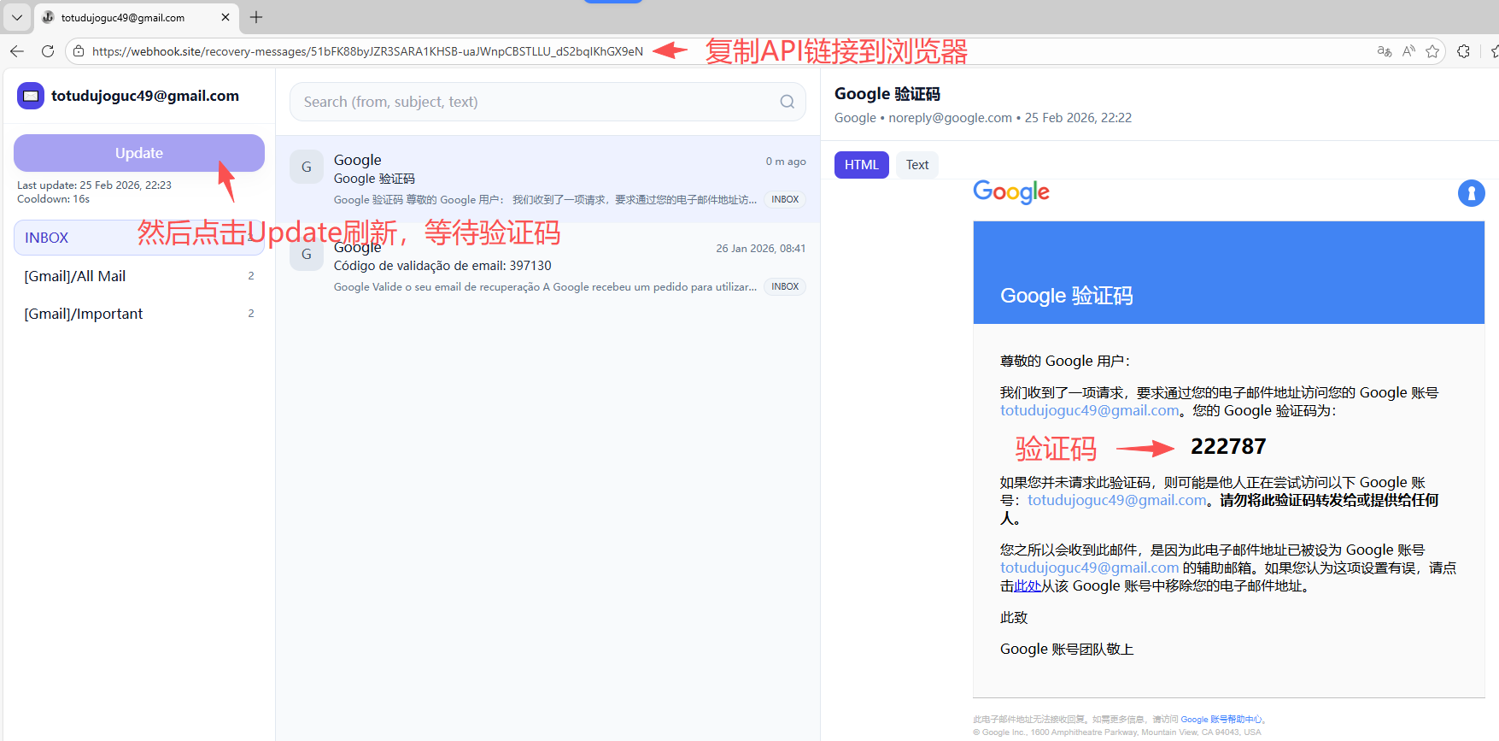This screenshot has width=1499, height=741.
Task: Click the email header Google 验证码 title
Action: tap(887, 94)
